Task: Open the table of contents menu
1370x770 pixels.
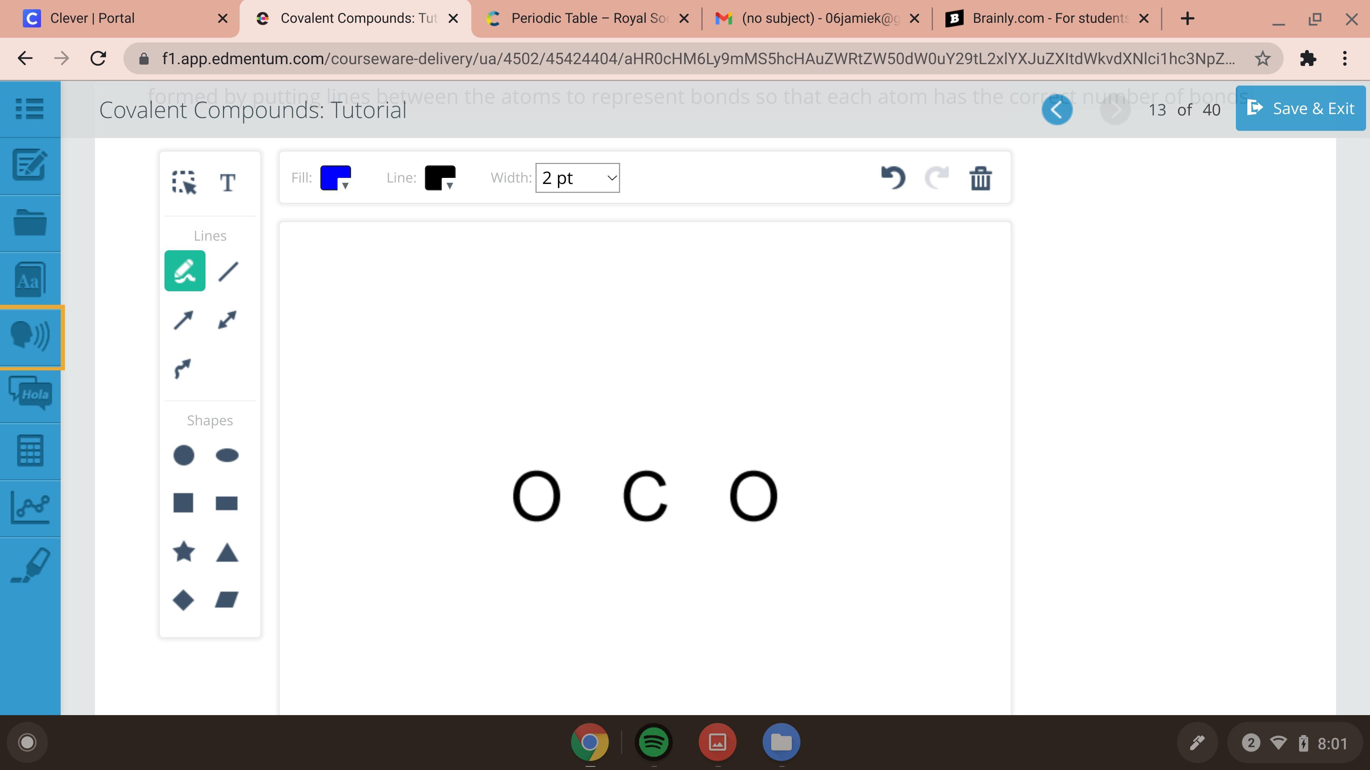Action: [x=30, y=109]
